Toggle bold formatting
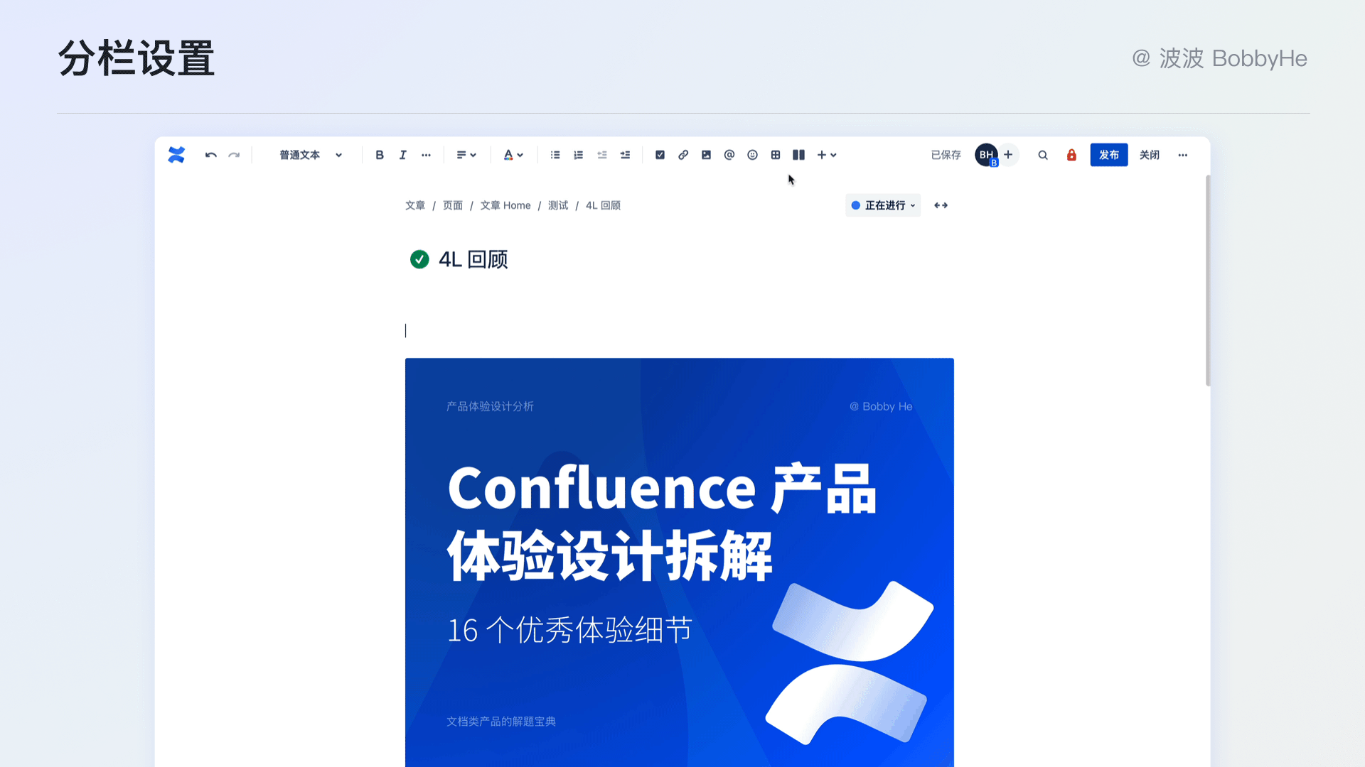The width and height of the screenshot is (1365, 767). (380, 155)
